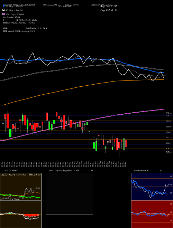Click the Intra Day Trading Price & MRSI title
The image size is (173, 228).
71,171
